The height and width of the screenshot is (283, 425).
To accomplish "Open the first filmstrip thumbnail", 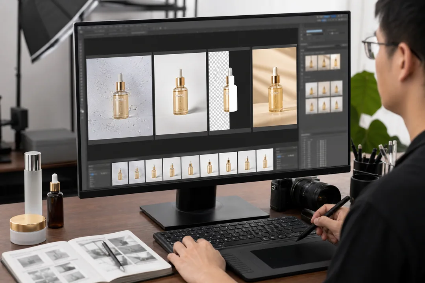I will pos(120,174).
